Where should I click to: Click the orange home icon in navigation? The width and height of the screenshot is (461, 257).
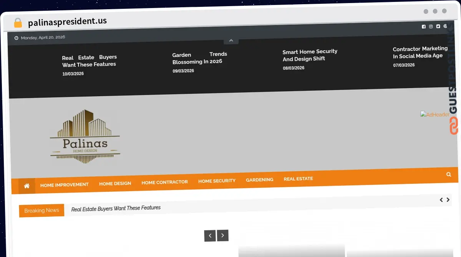(x=27, y=186)
